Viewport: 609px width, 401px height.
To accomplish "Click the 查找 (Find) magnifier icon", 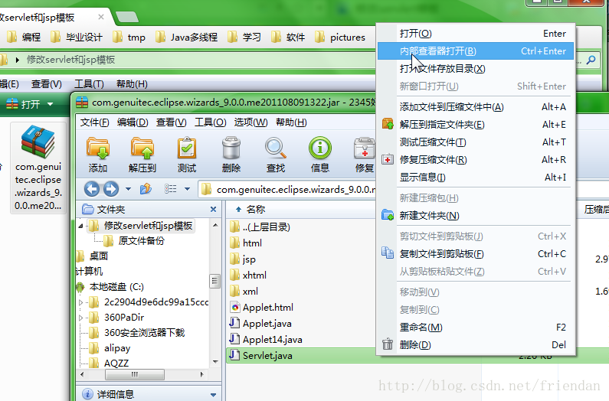I will 276,155.
